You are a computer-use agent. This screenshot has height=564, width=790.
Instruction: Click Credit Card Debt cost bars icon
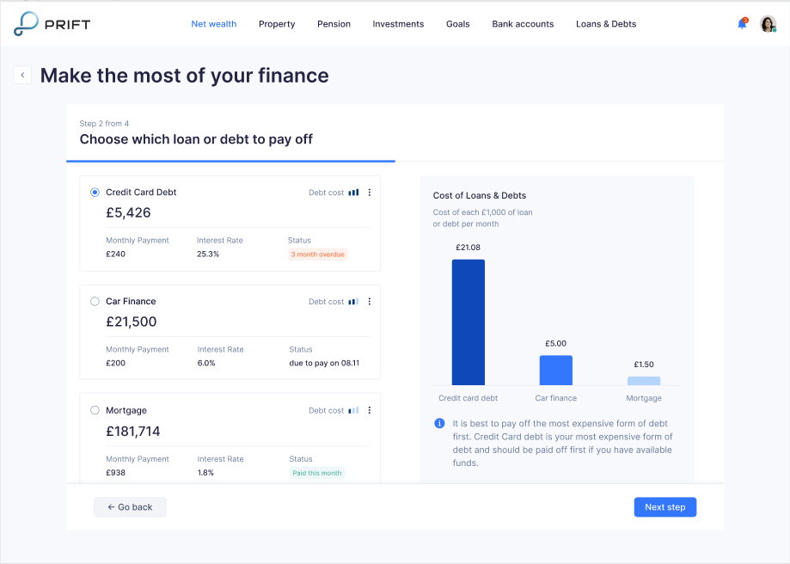pos(353,192)
